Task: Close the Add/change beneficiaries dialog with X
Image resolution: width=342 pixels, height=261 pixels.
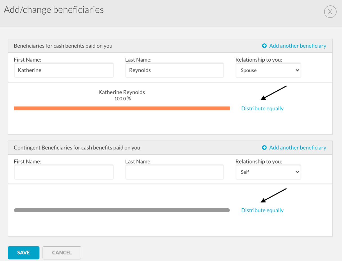Action: (x=330, y=12)
